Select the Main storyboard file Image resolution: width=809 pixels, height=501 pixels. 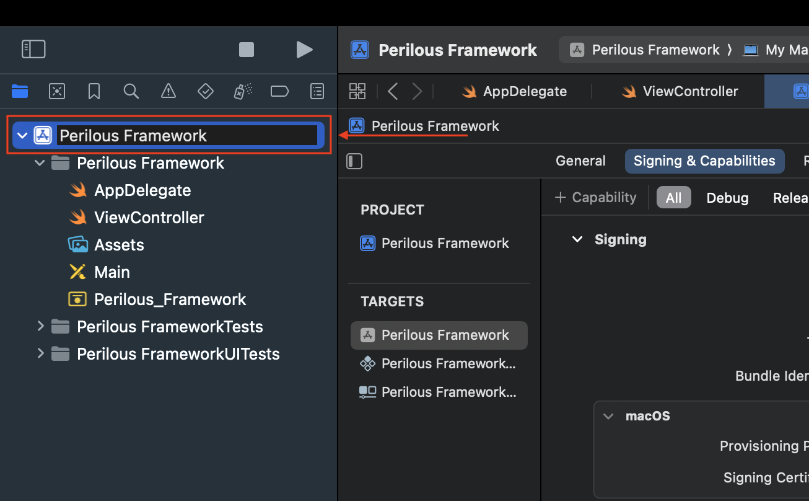pos(112,272)
